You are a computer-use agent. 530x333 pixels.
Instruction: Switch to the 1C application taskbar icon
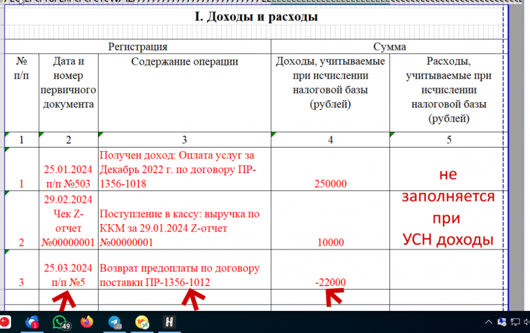pyautogui.click(x=142, y=322)
